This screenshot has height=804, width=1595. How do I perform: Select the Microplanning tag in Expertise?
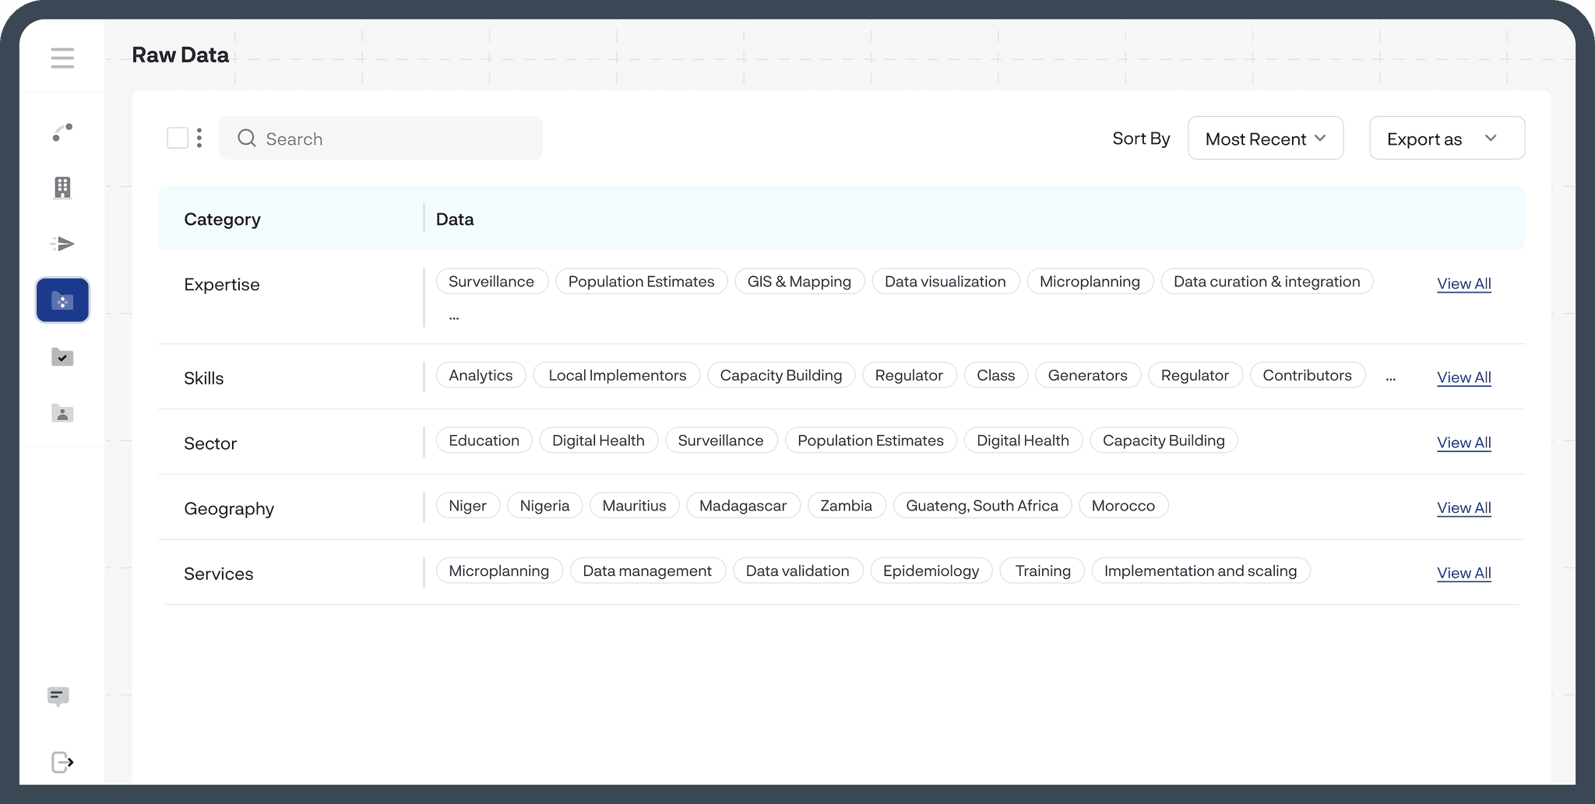click(1090, 282)
